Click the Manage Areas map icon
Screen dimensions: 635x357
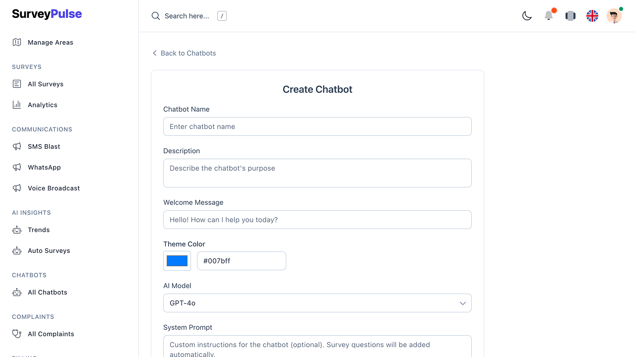(17, 42)
